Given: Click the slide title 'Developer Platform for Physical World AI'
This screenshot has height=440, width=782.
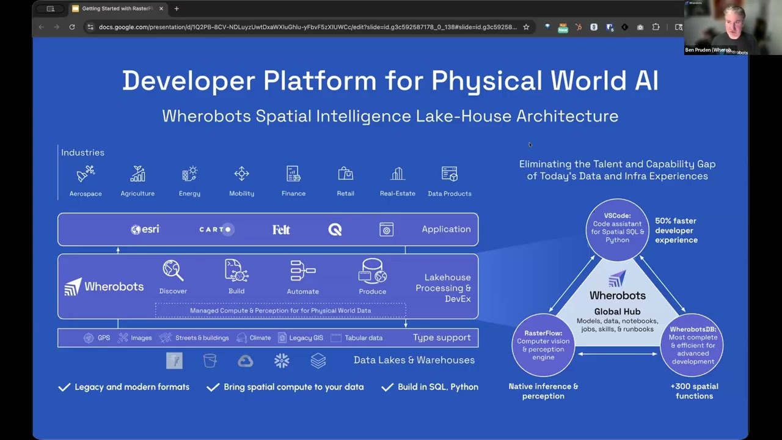Looking at the screenshot, I should pyautogui.click(x=390, y=81).
